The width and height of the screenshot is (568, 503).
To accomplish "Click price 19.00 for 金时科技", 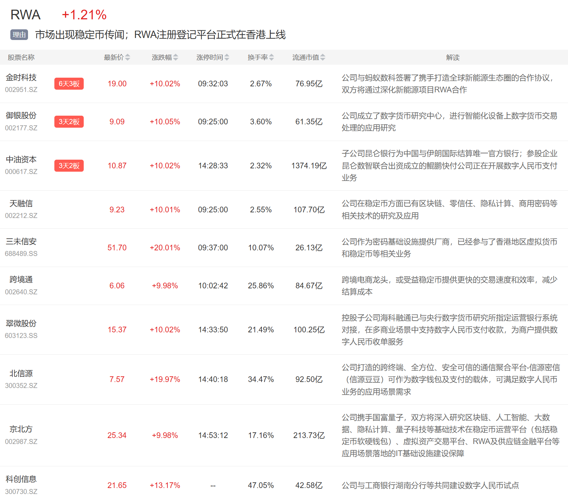I will pos(117,84).
